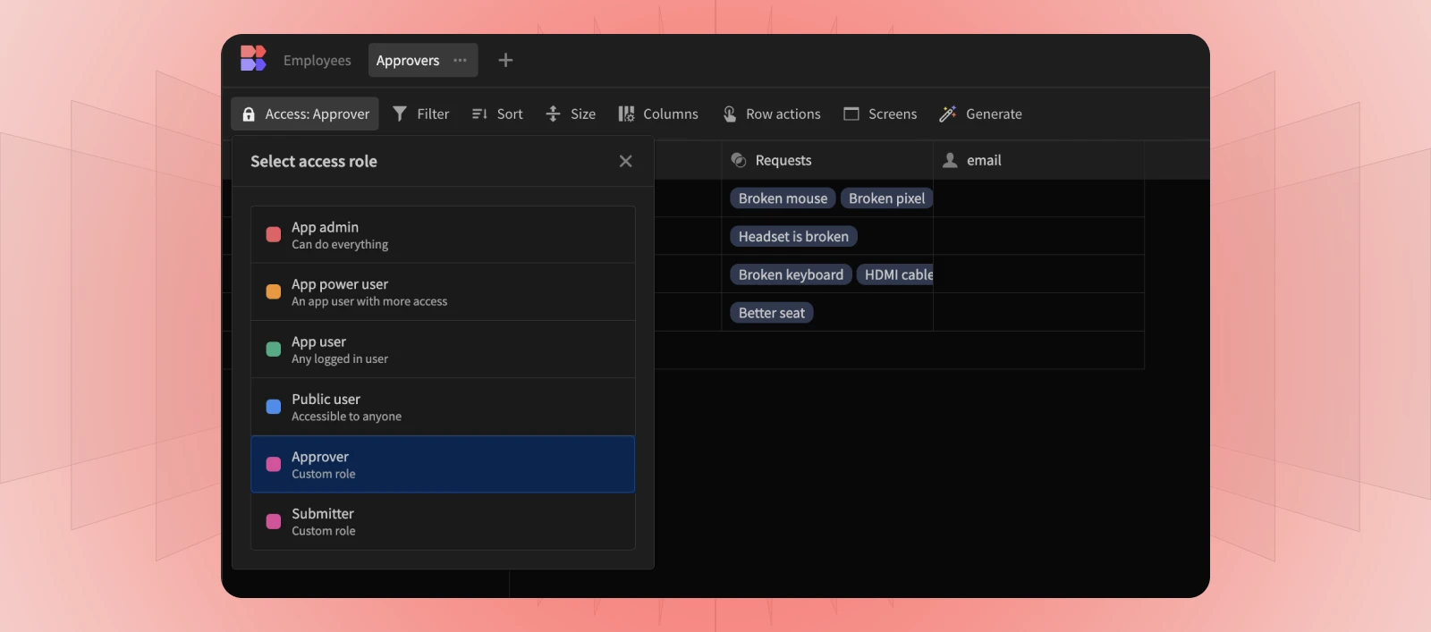The width and height of the screenshot is (1431, 632).
Task: Select the App power user role
Action: (x=443, y=291)
